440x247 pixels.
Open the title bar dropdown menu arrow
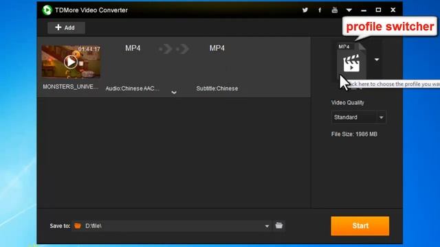pyautogui.click(x=349, y=10)
